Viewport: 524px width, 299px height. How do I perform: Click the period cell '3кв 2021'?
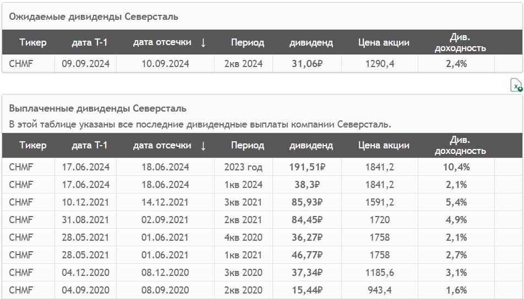click(243, 202)
